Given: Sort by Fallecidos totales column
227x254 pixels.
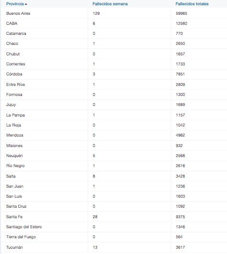Looking at the screenshot, I should [192, 4].
